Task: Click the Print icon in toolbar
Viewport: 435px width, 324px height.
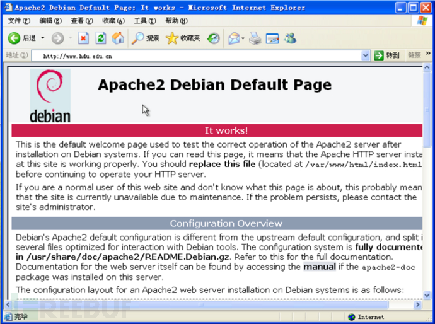Action: [255, 38]
